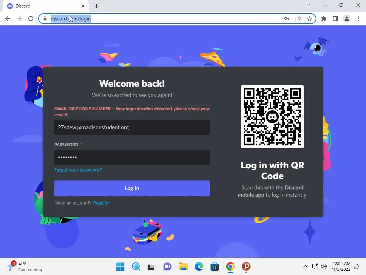Click the browser forward arrow
Screen dimensions: 366x275
[19, 19]
